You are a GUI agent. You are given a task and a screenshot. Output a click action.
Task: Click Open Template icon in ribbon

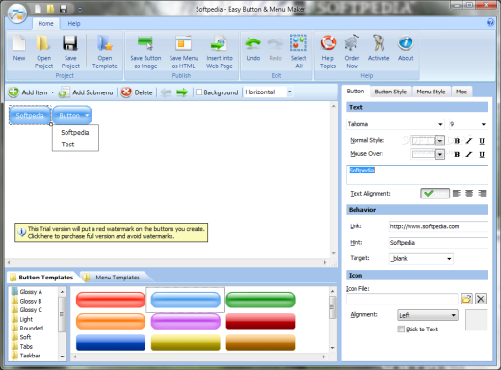tap(105, 43)
